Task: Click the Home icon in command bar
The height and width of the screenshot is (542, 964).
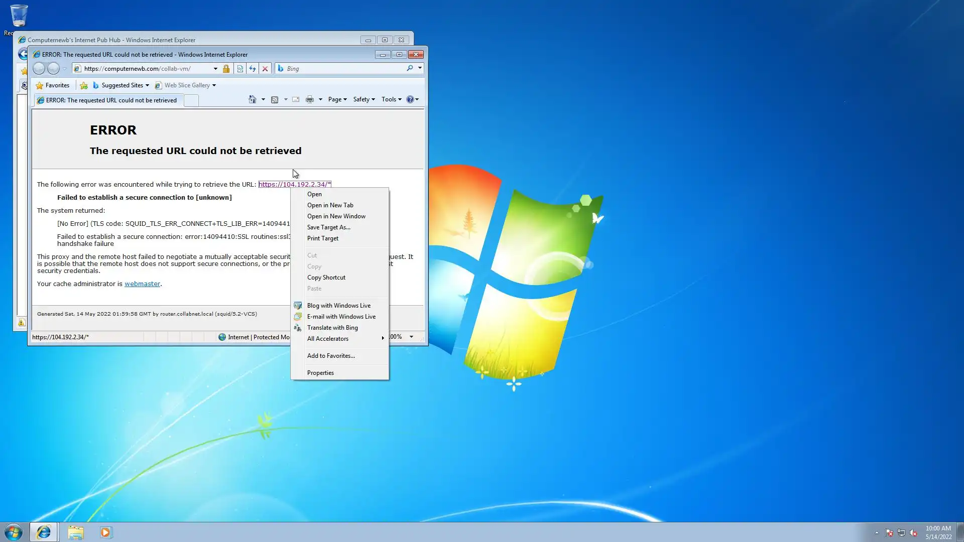Action: 253,99
